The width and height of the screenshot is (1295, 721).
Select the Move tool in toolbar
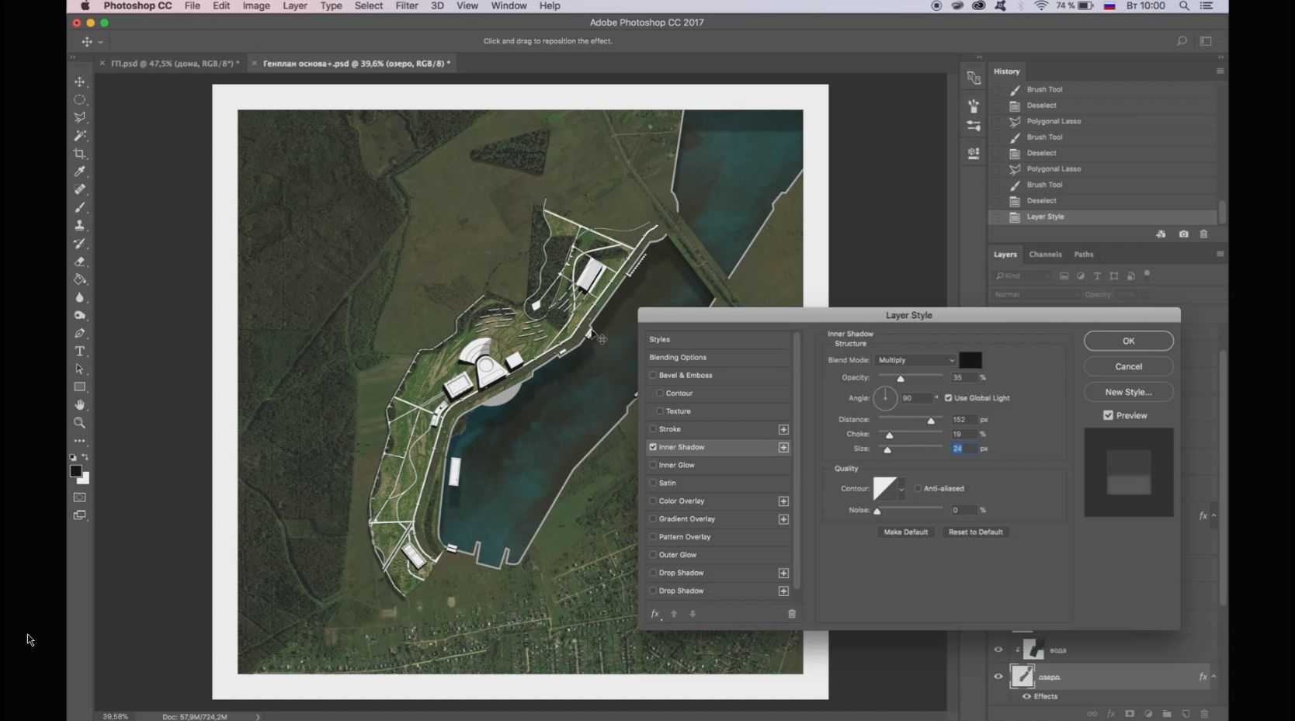click(80, 81)
